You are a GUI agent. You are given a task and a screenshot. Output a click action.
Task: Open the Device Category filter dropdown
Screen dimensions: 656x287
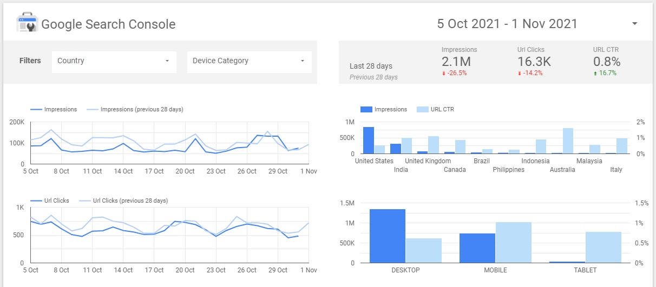(x=249, y=61)
